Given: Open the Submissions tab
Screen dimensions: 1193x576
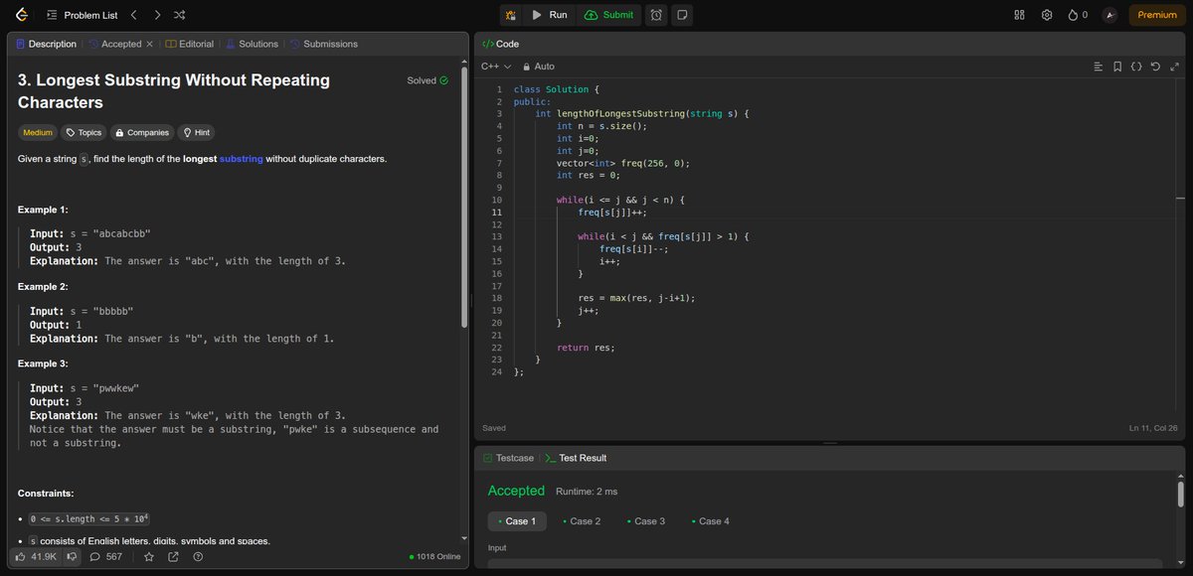Looking at the screenshot, I should 323,44.
